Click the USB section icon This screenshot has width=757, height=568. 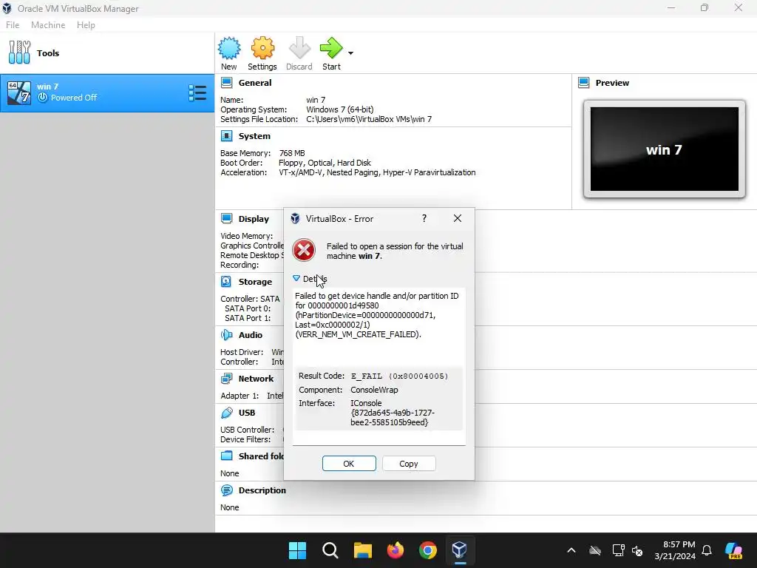click(226, 413)
